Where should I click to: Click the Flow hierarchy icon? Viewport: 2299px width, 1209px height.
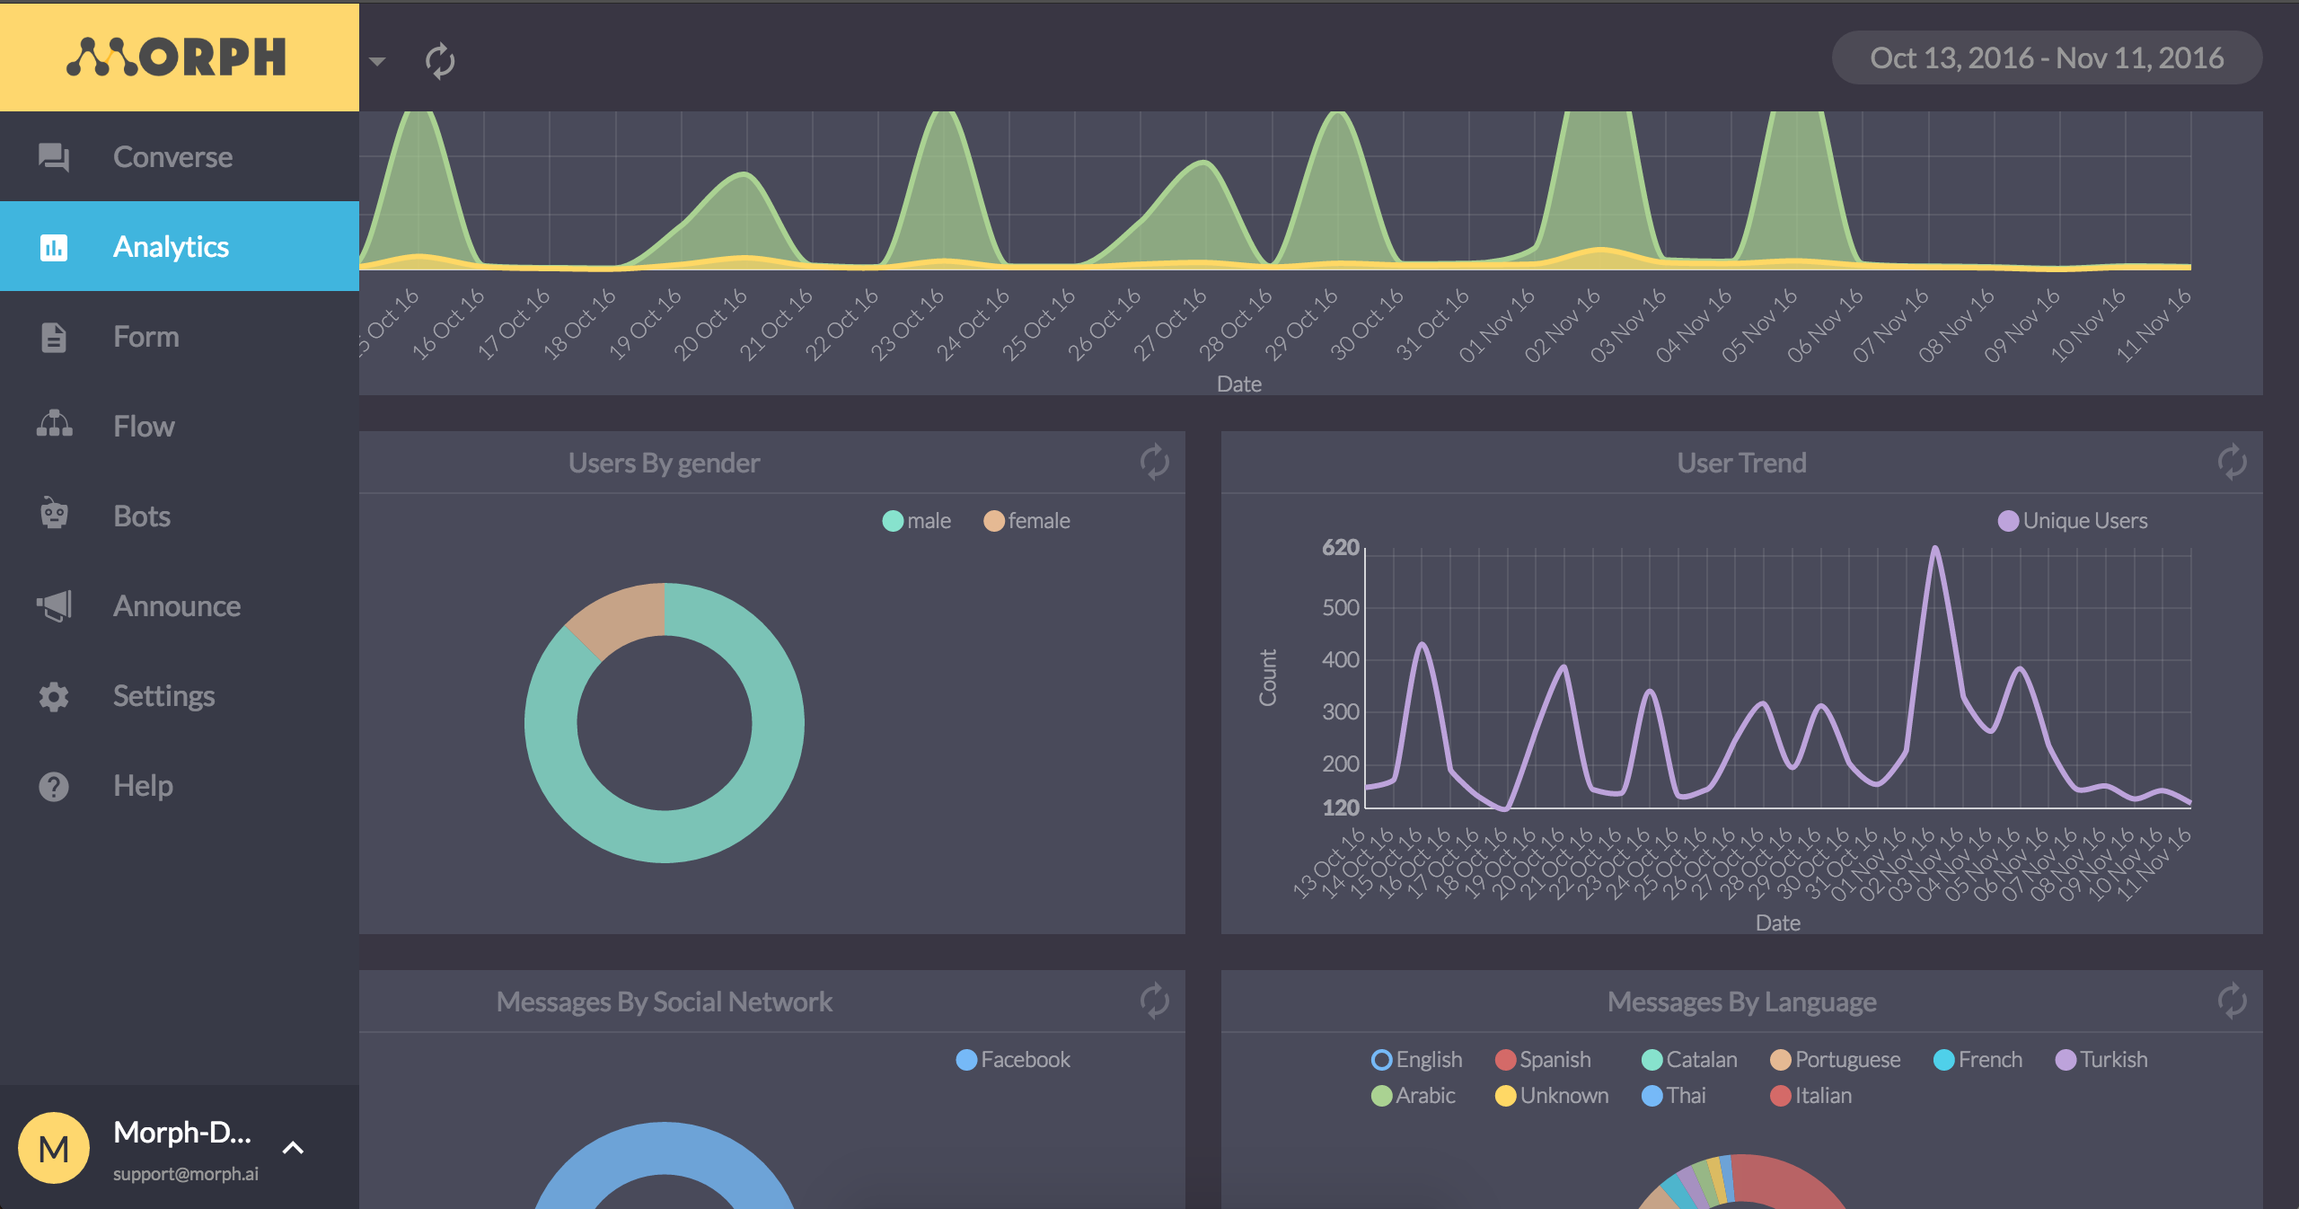tap(54, 425)
